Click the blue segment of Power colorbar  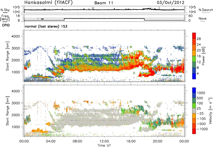click(x=194, y=76)
